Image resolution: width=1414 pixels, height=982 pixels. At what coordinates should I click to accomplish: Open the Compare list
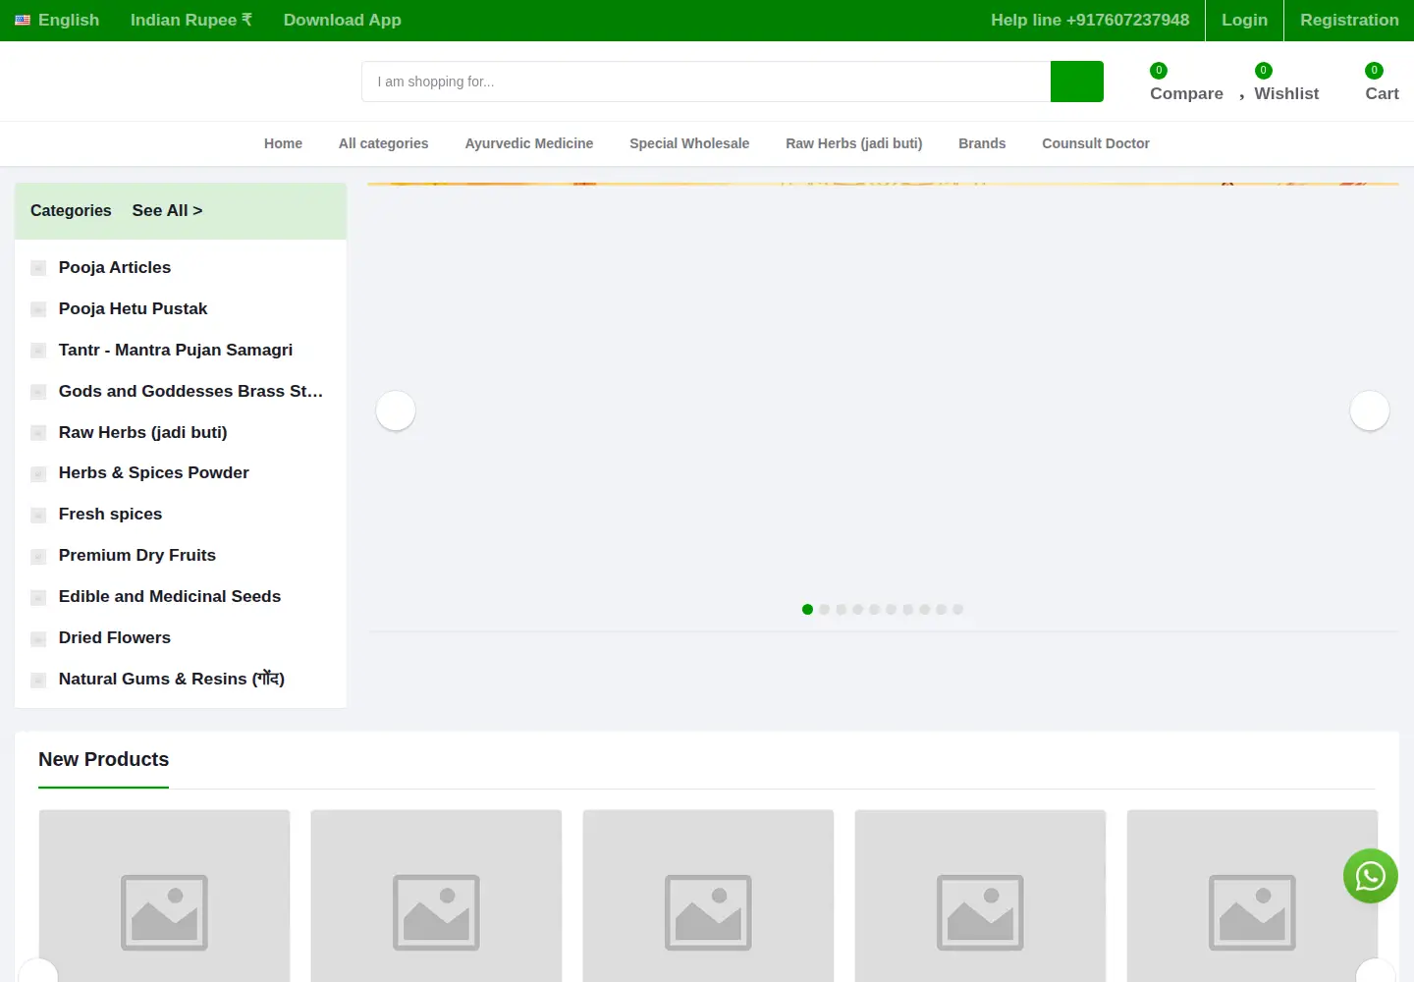point(1186,82)
